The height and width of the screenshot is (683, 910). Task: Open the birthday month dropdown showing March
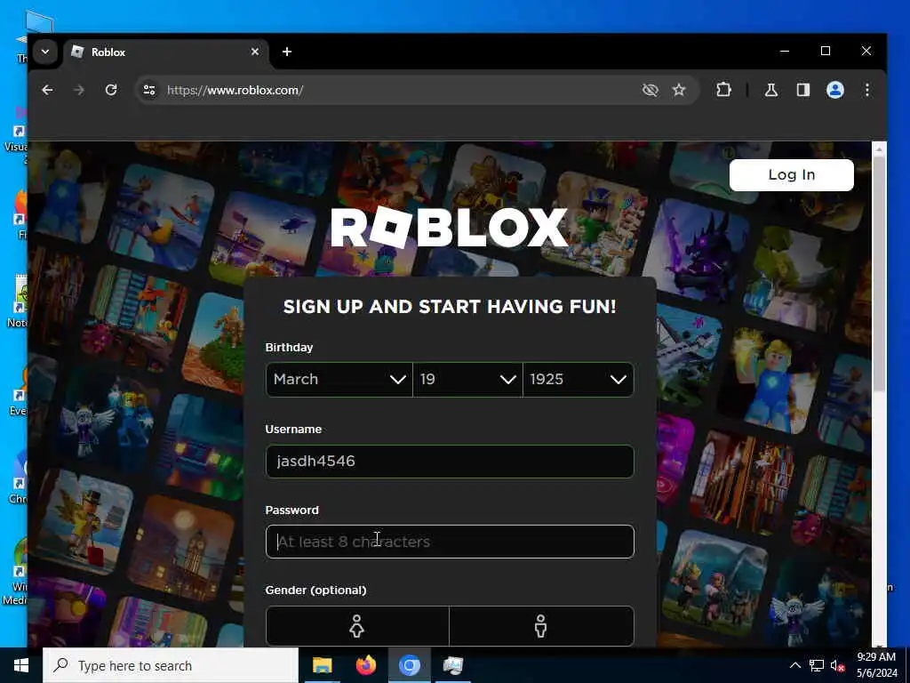339,379
